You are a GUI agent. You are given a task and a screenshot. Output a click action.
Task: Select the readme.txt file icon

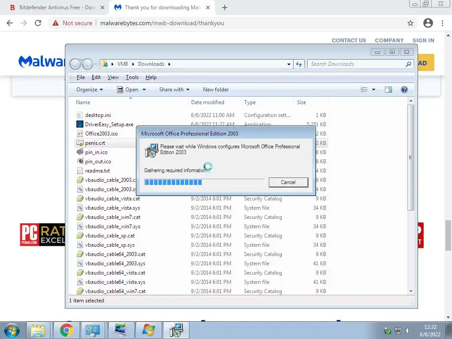[x=80, y=171]
